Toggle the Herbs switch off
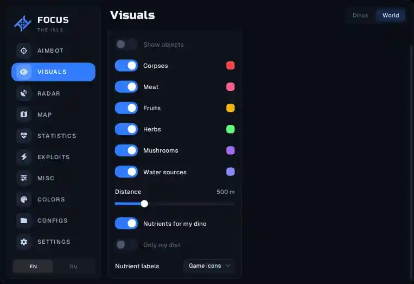 pos(126,129)
